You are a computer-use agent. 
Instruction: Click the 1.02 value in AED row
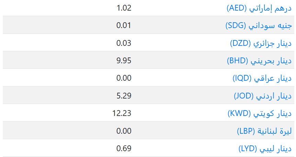point(124,8)
